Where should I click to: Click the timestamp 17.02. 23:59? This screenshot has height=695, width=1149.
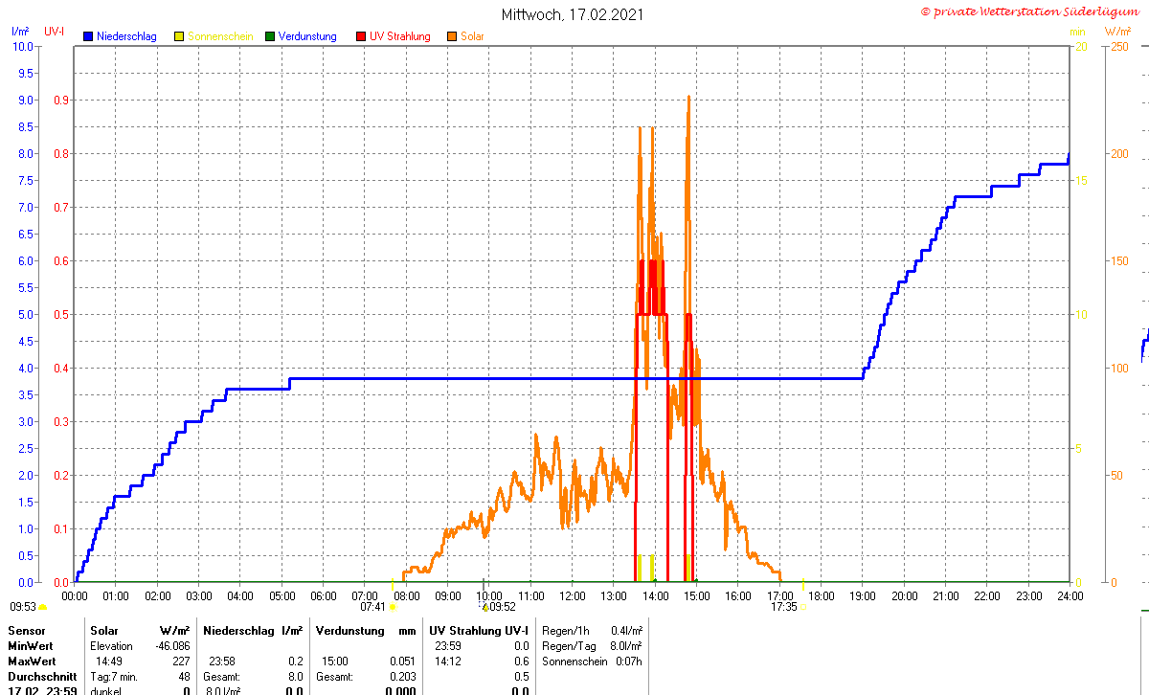42,690
